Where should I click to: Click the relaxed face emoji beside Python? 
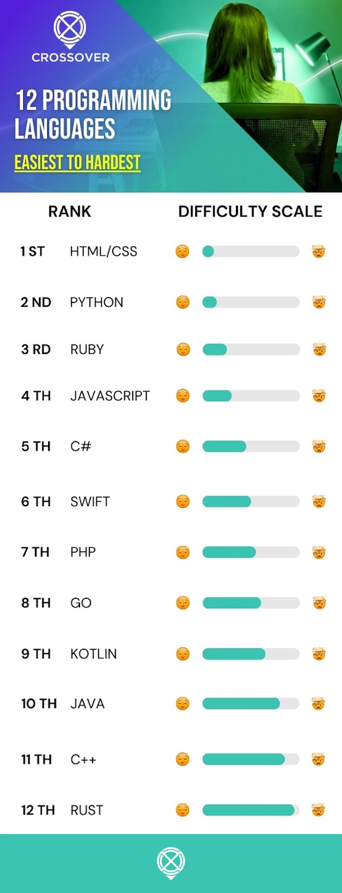183,302
